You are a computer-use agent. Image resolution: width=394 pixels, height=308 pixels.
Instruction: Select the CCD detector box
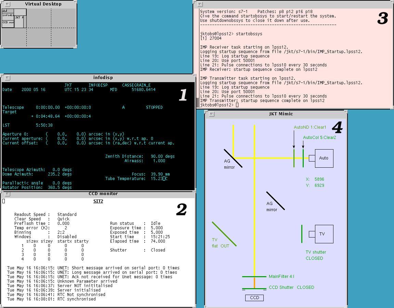254,298
